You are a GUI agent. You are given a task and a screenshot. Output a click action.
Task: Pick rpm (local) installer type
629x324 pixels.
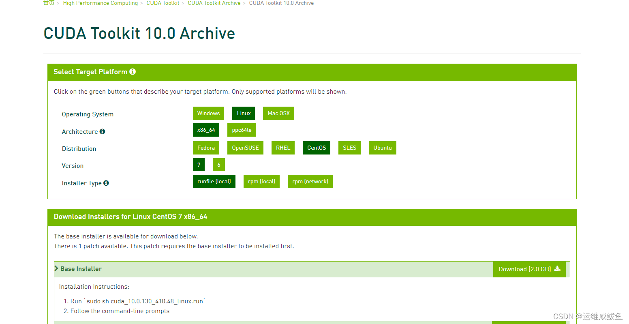pos(261,182)
